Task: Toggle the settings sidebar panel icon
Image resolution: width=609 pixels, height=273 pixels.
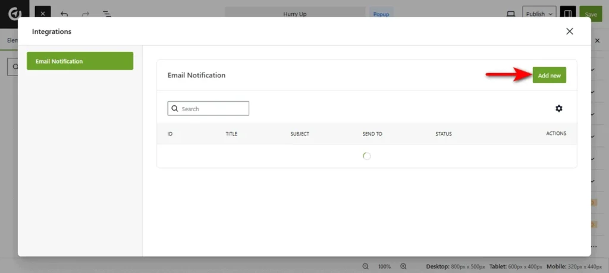Action: tap(569, 14)
